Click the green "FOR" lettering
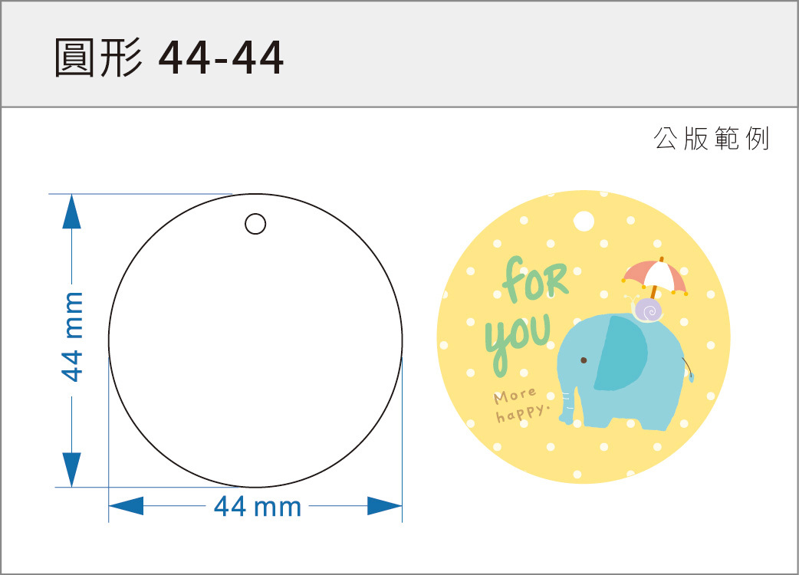Image resolution: width=799 pixels, height=575 pixels. point(536,281)
